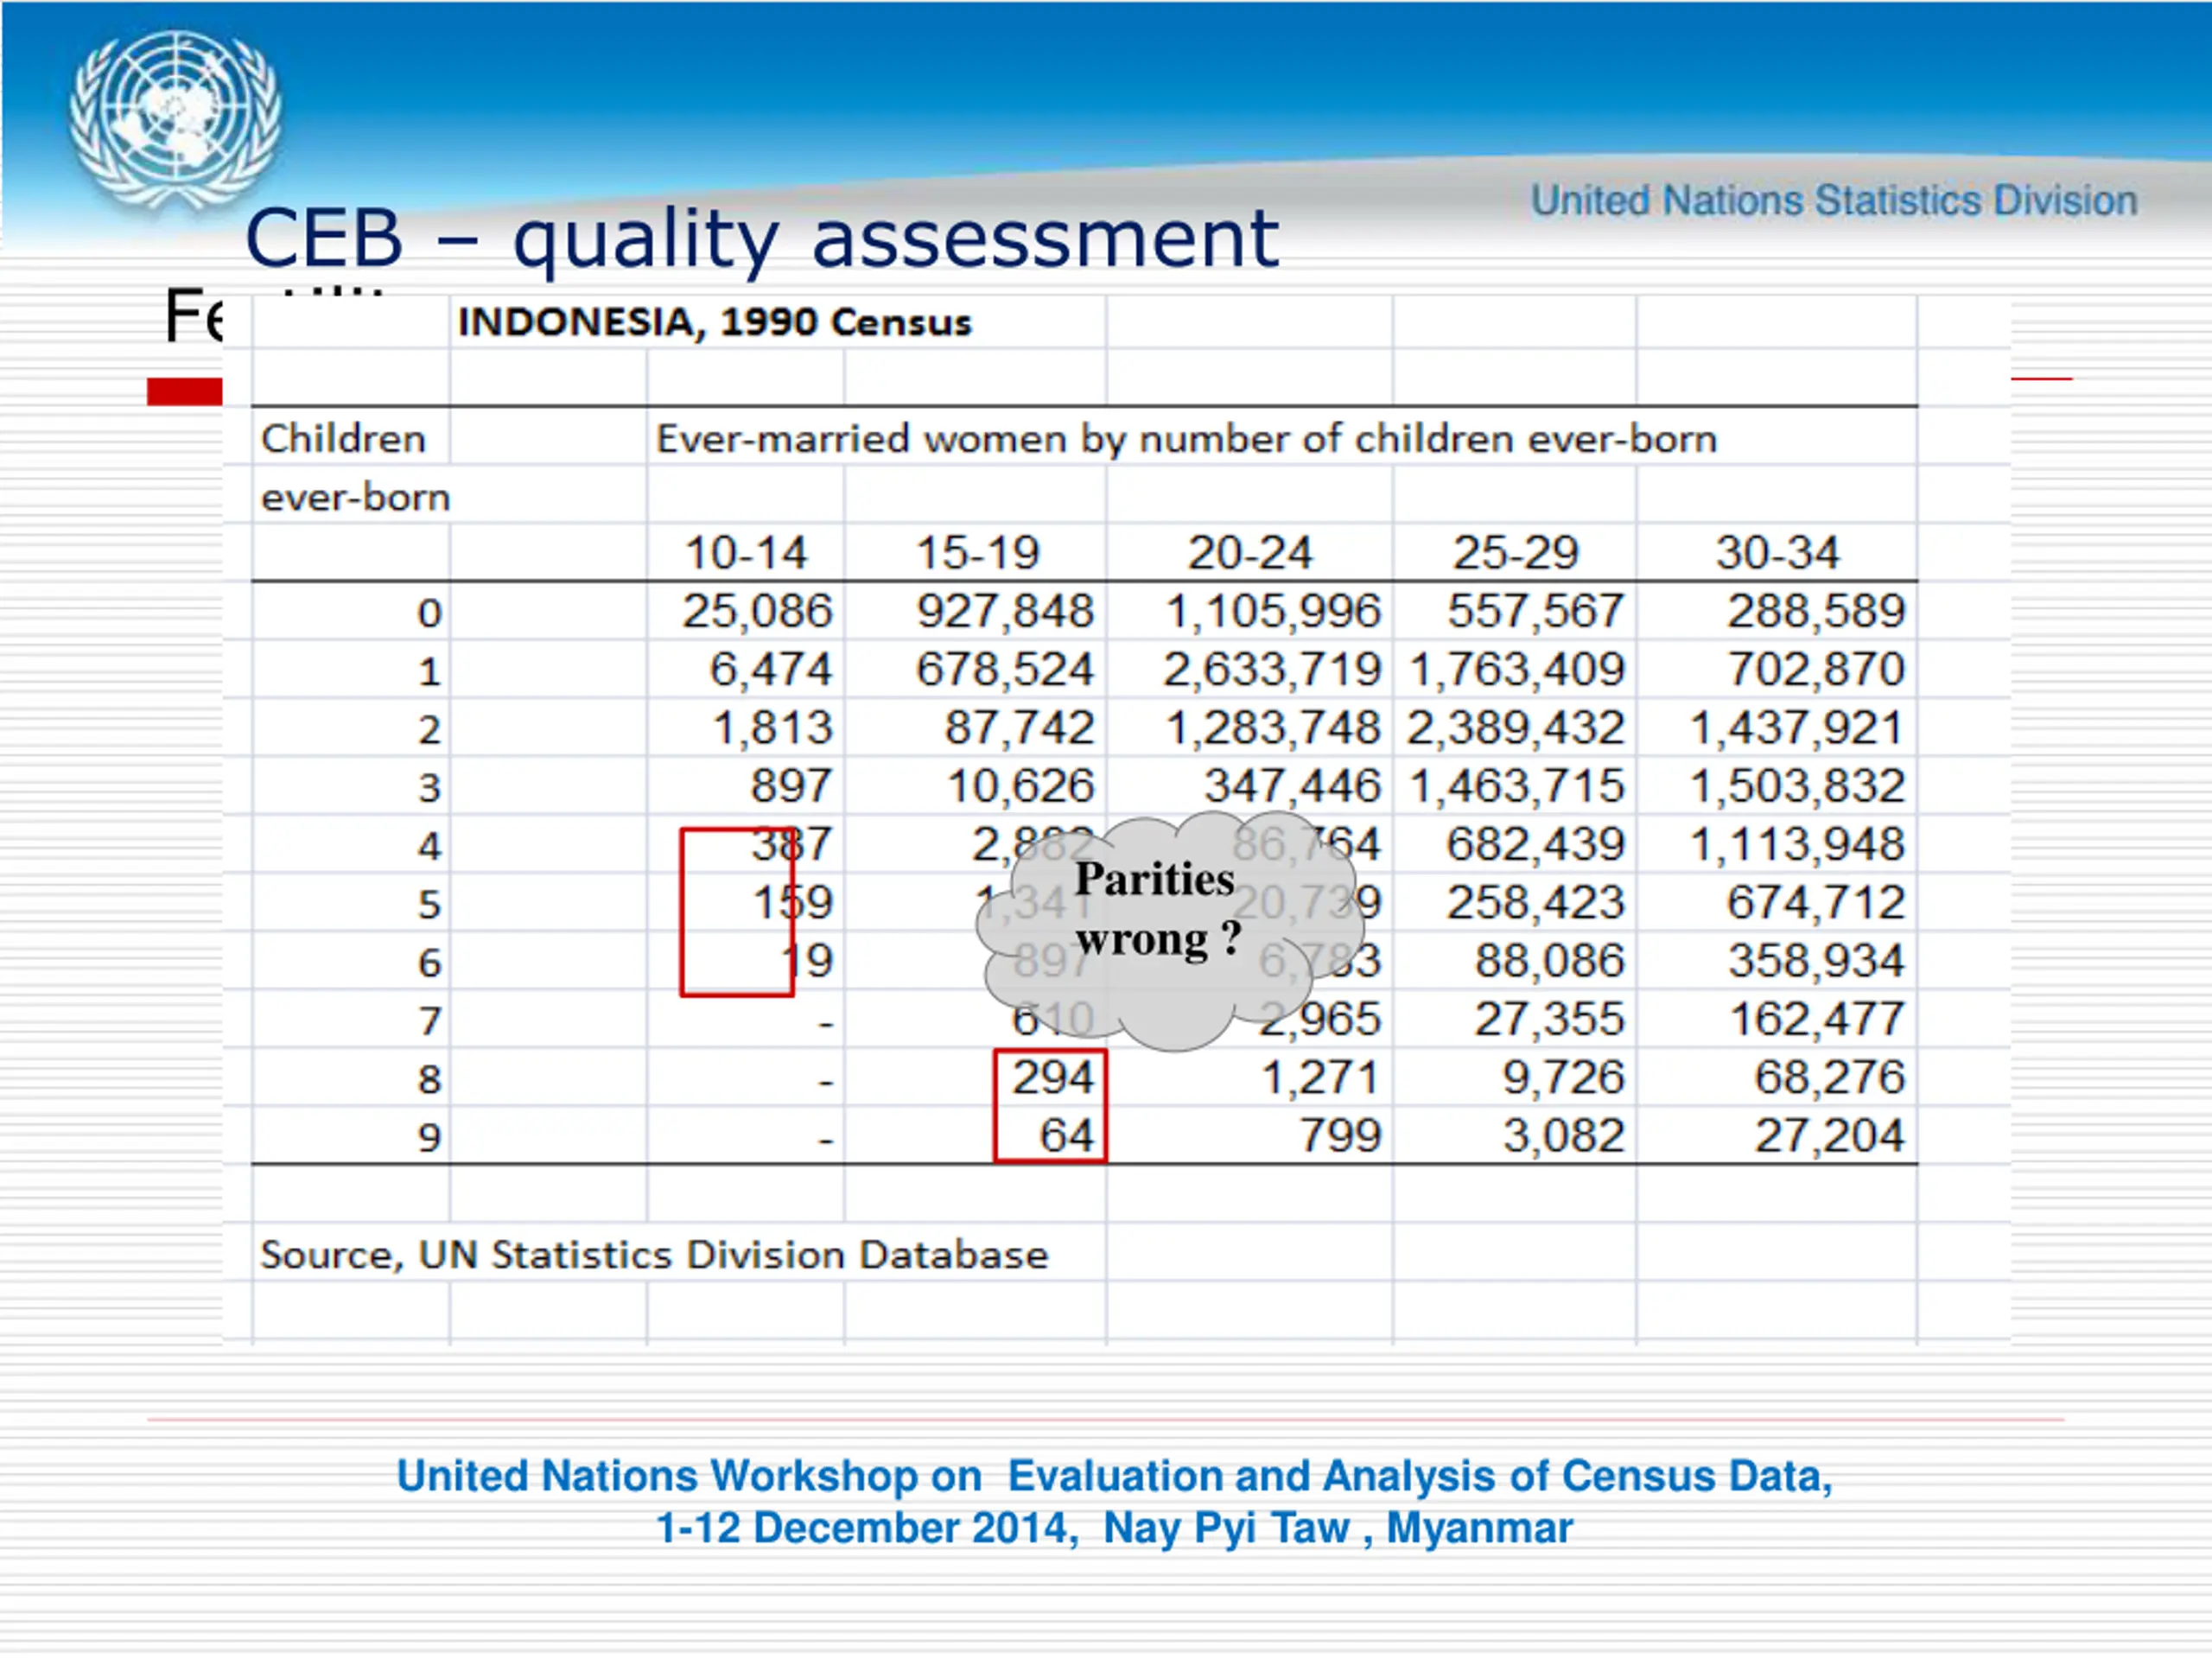Click cell value 64 in 15-19 column
This screenshot has width=2212, height=1659.
[1067, 1135]
